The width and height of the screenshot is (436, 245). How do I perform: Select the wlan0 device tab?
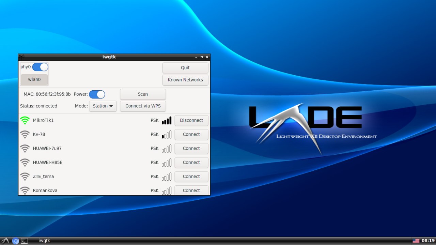click(34, 79)
